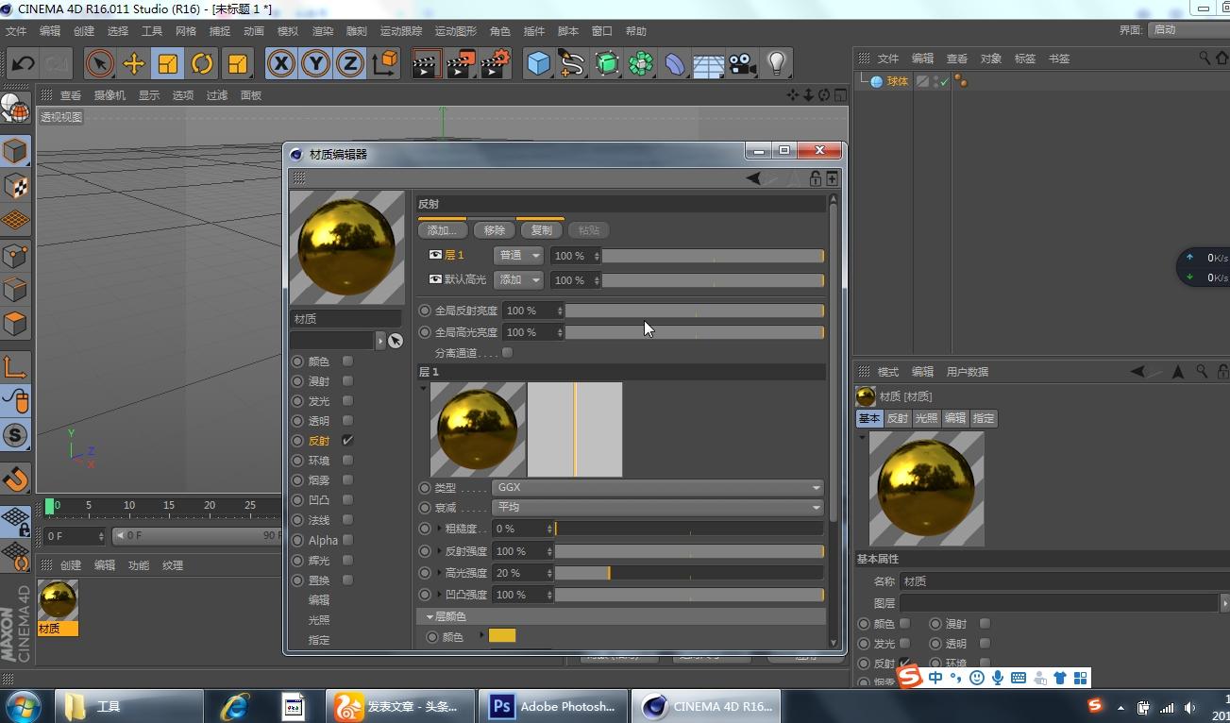Click the 移除 button
Screen dimensions: 1230x723
pos(495,230)
